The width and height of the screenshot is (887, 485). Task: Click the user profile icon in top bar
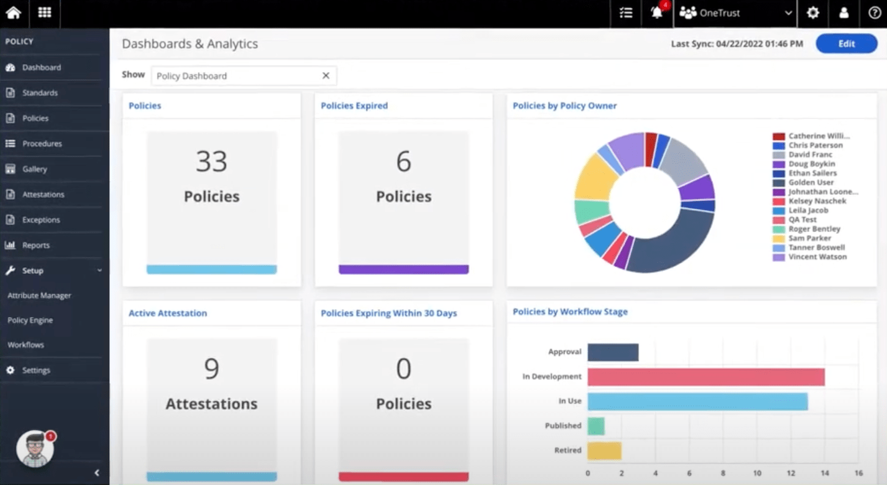coord(844,13)
